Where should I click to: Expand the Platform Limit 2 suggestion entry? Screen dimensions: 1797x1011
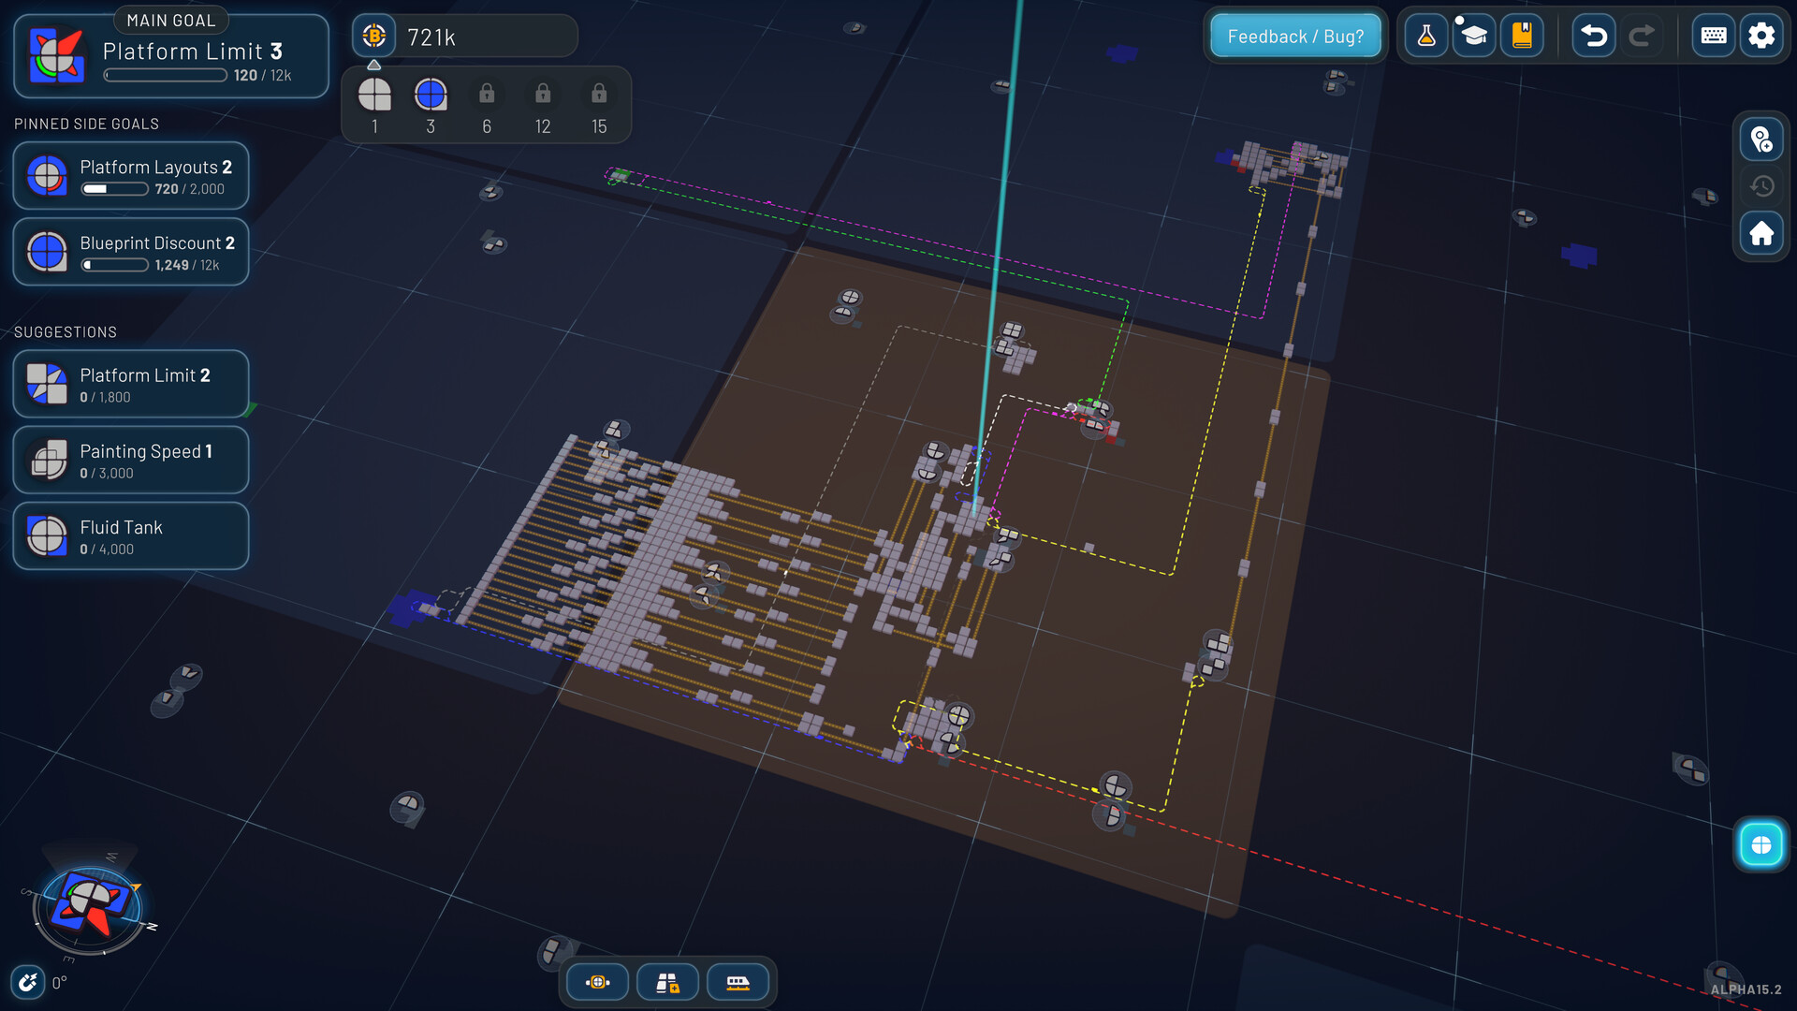130,384
